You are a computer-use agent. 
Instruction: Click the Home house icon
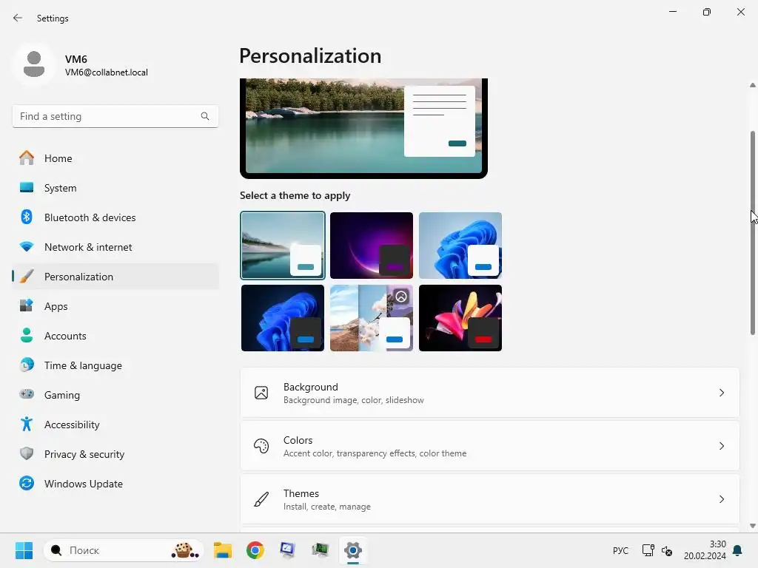(x=27, y=158)
